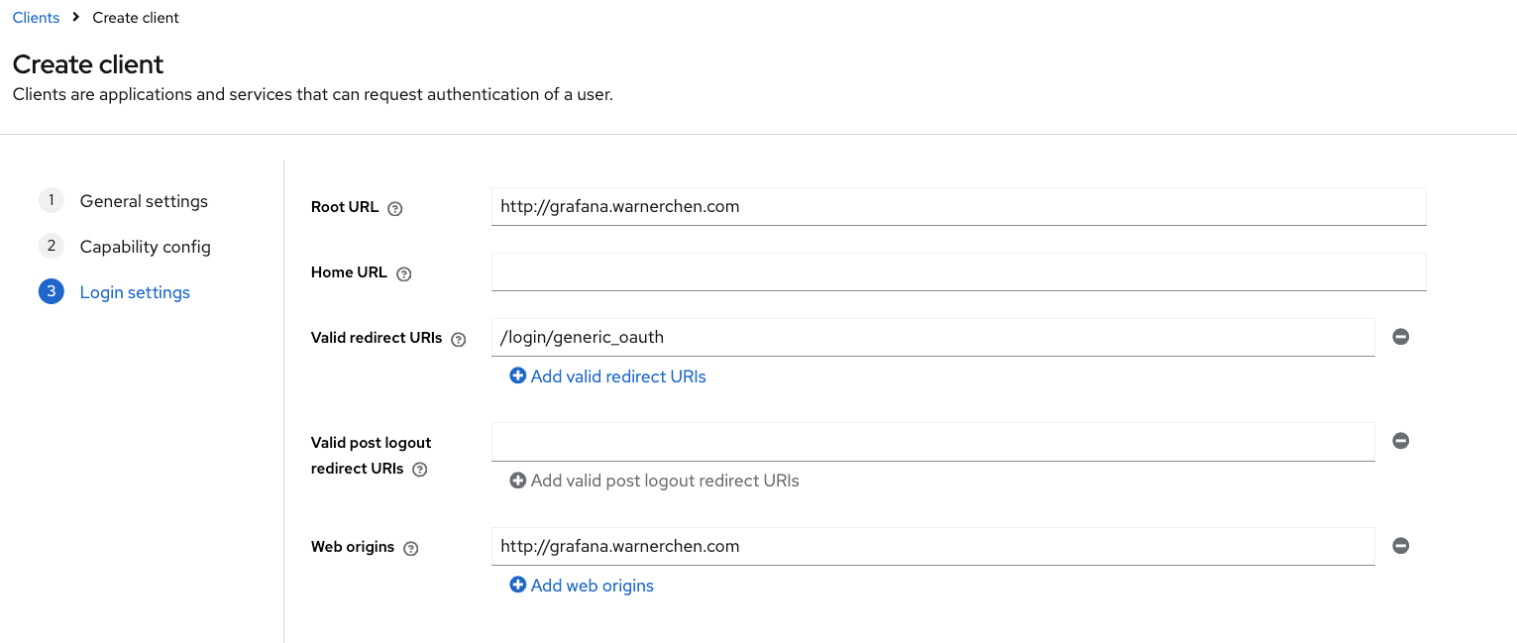The image size is (1517, 643).
Task: Remove the /login/generic_oauth redirect URI entry
Action: pos(1400,337)
